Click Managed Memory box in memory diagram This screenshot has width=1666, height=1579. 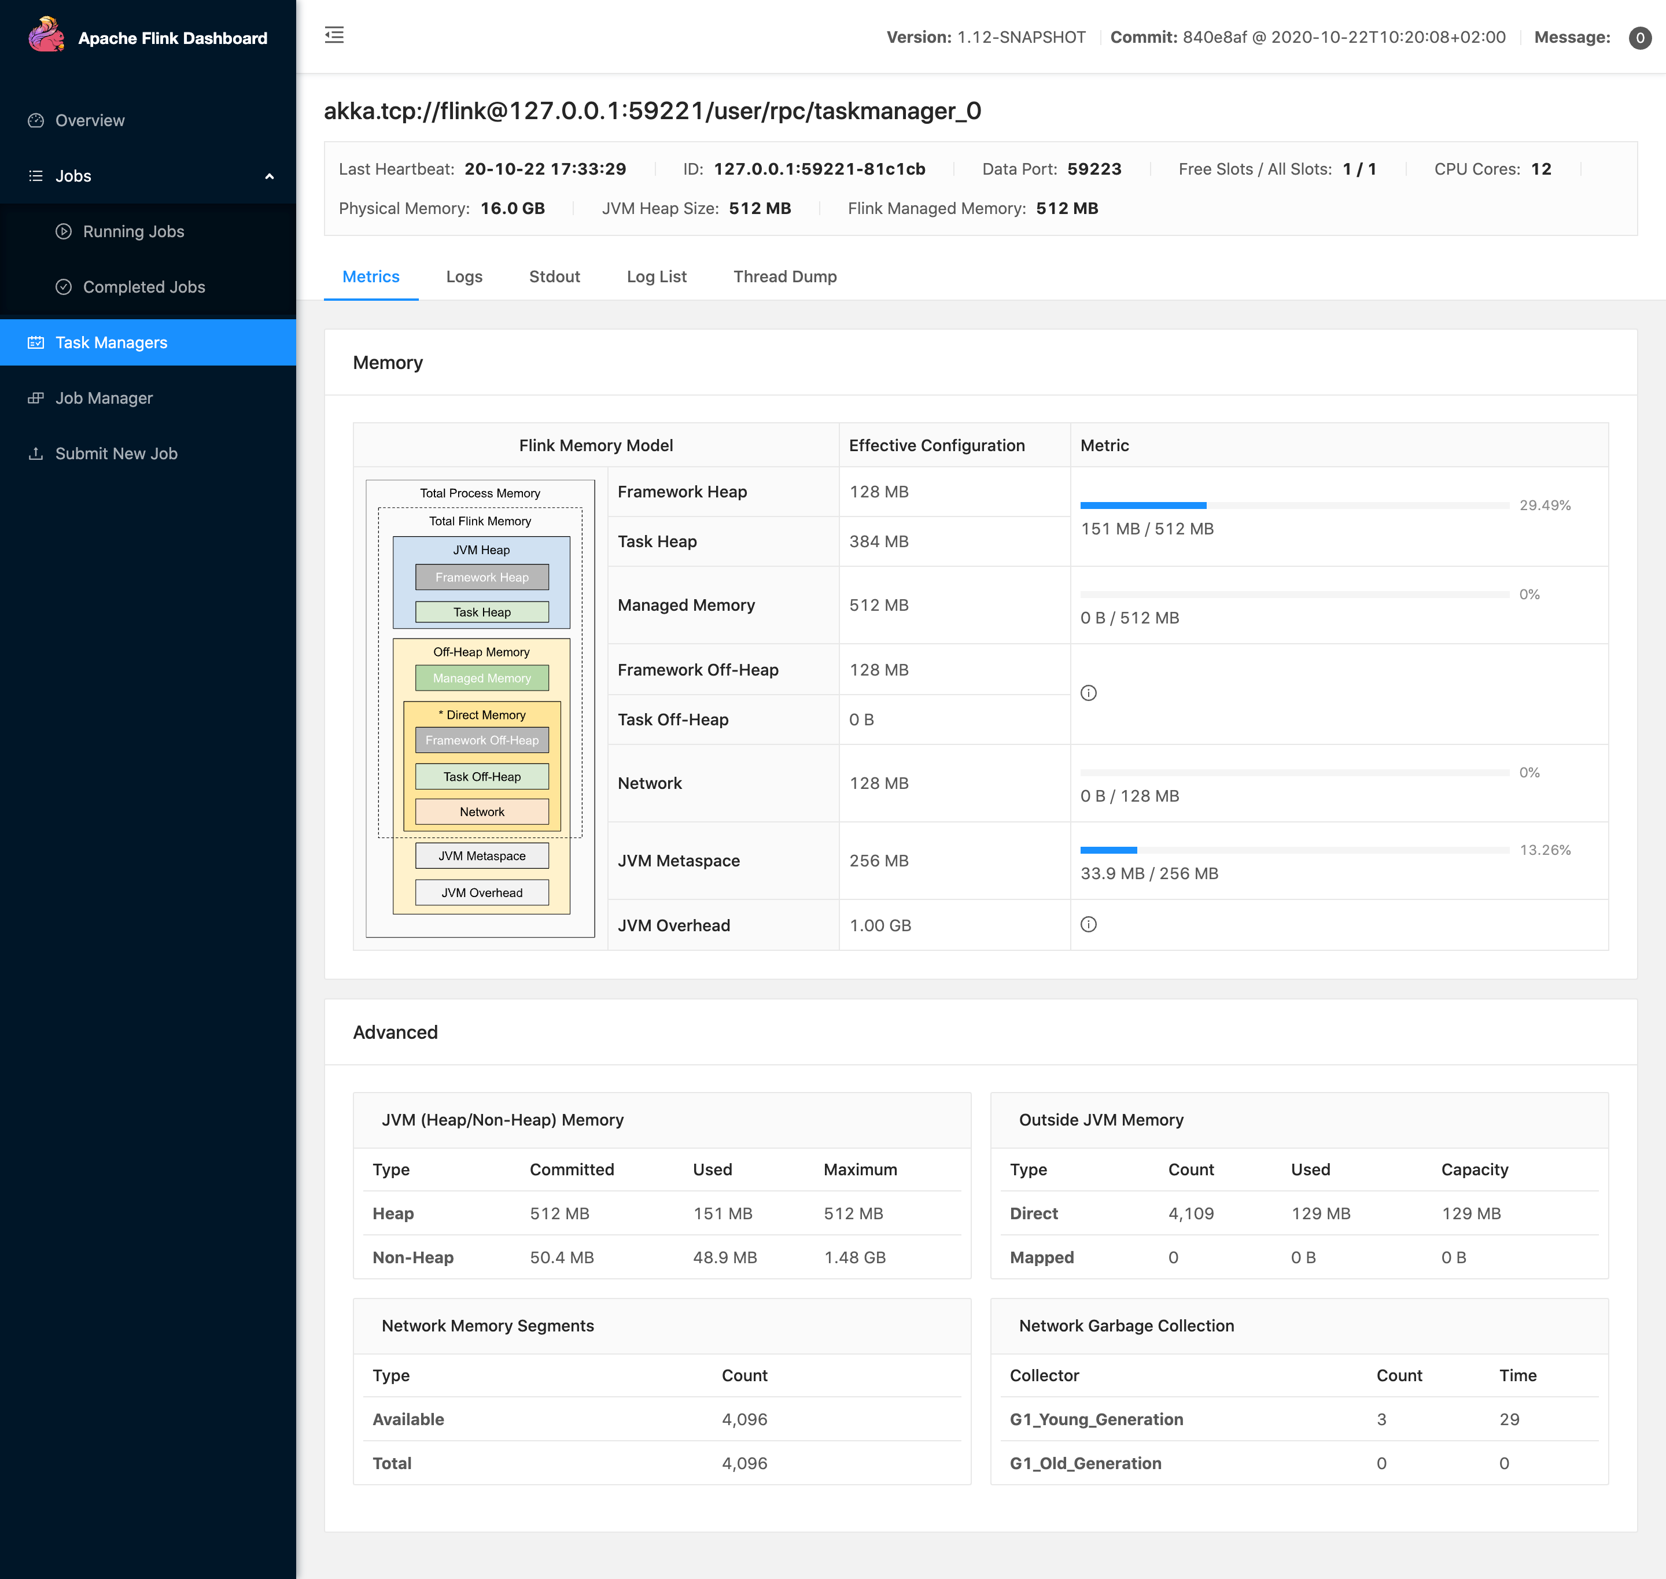pos(481,678)
